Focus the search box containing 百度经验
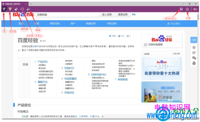 click(68, 15)
